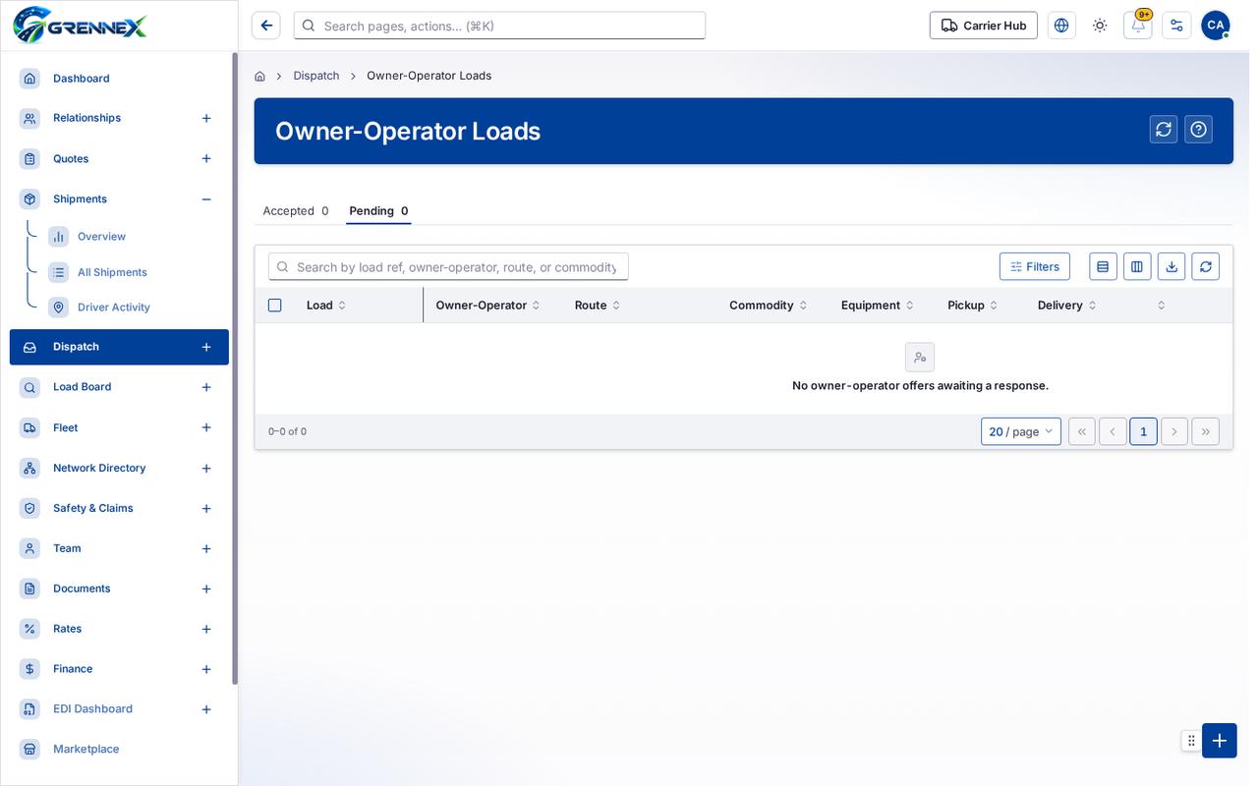
Task: Switch table density with the rows icon
Action: tap(1103, 266)
